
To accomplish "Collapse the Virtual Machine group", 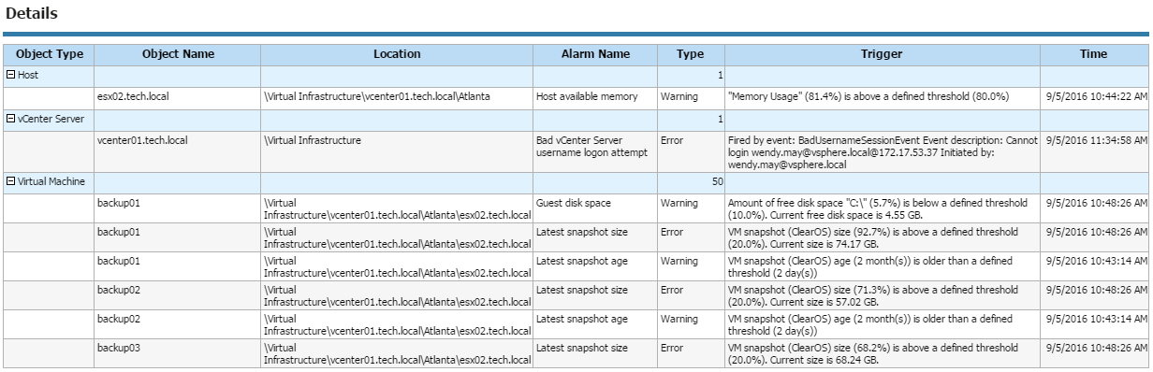I will [11, 182].
